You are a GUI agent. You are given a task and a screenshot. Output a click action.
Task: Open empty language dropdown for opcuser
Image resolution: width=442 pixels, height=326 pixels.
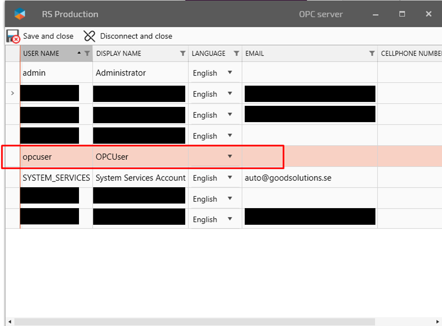[230, 156]
